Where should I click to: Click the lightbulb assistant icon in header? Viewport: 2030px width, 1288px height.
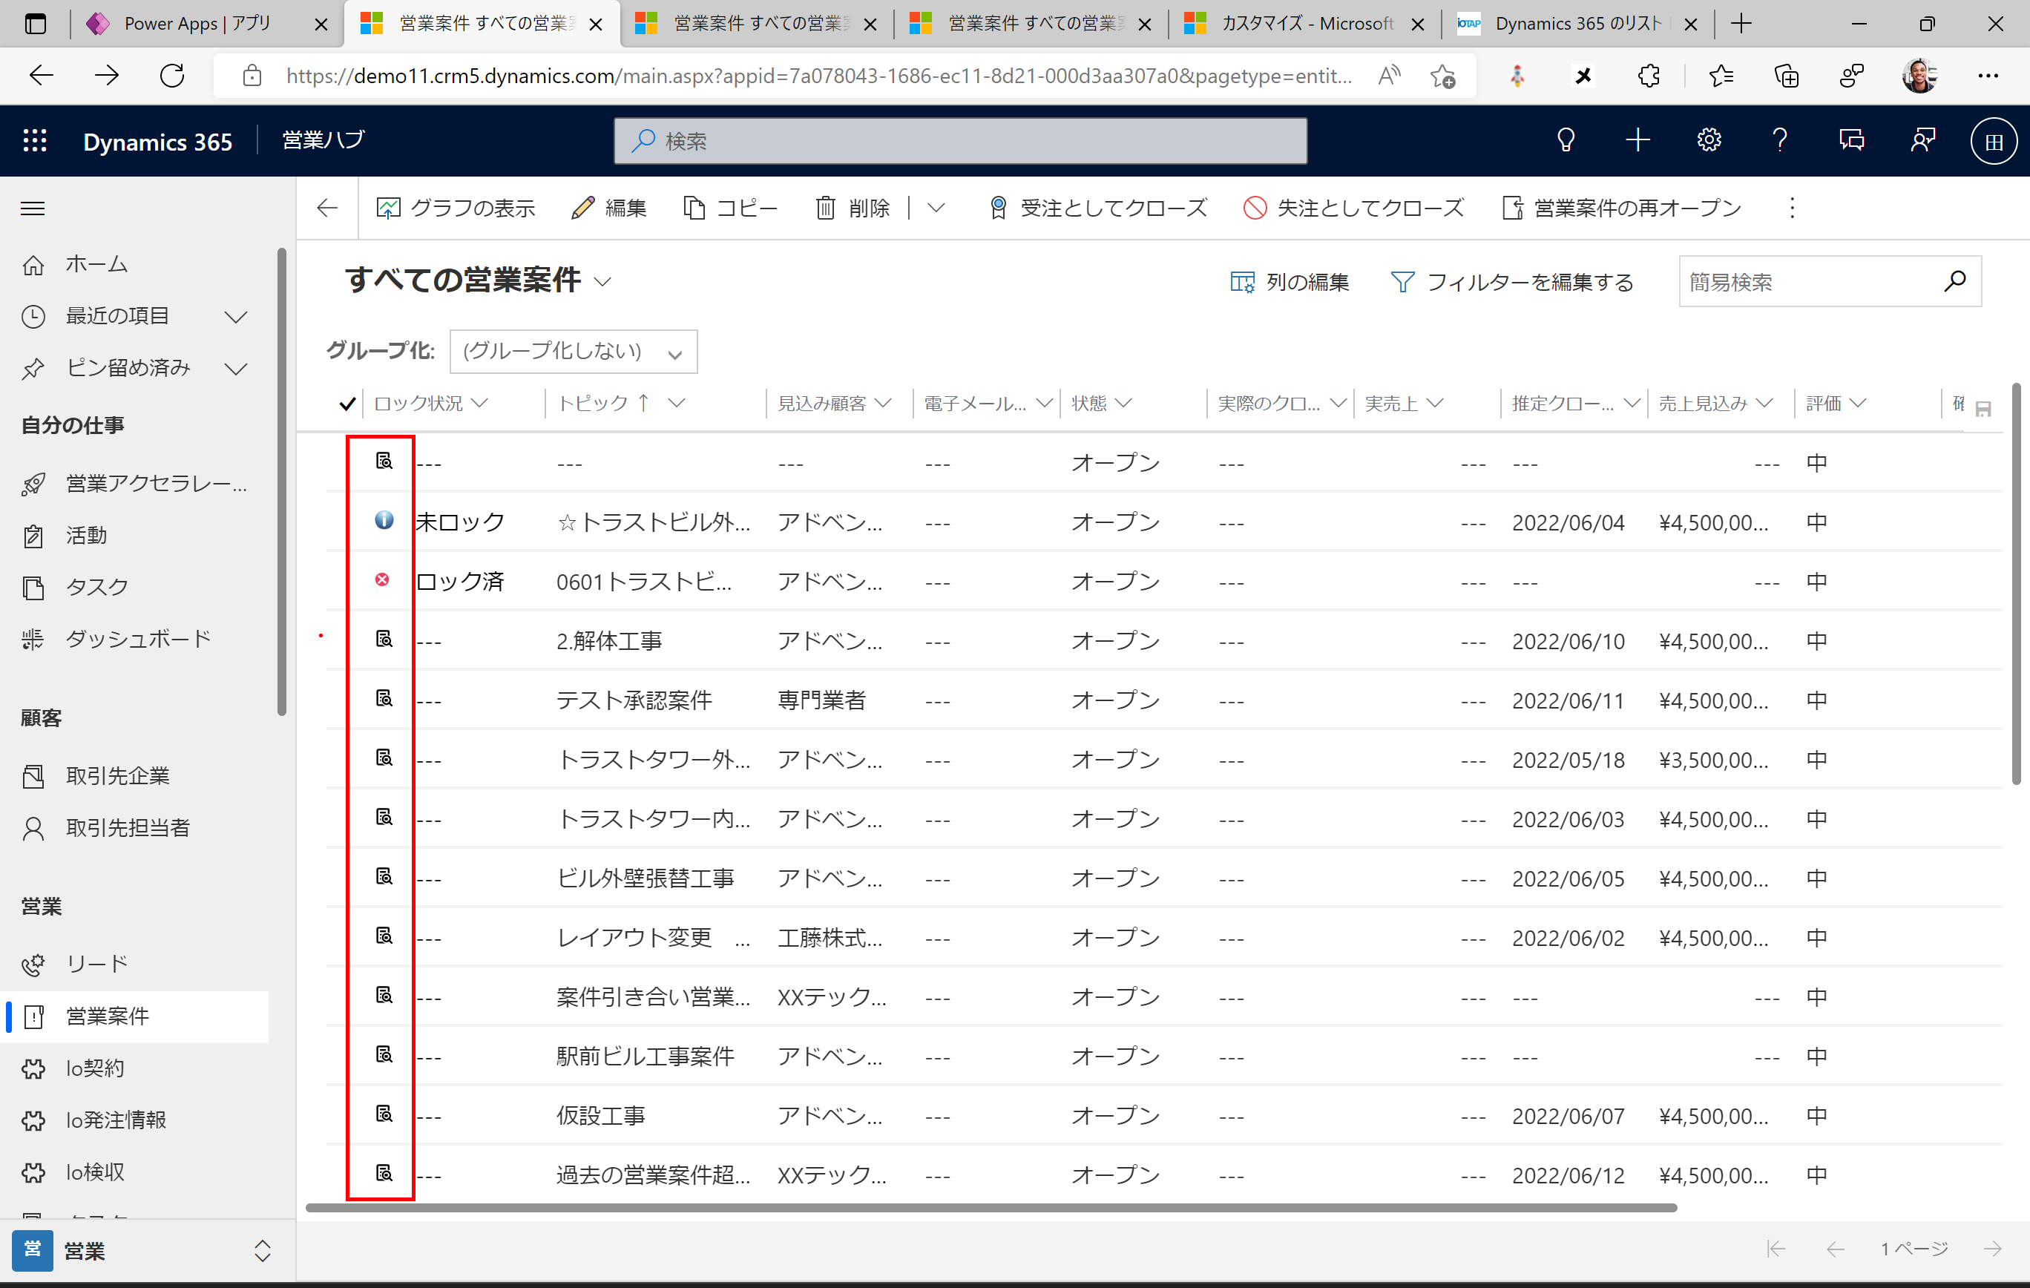(x=1566, y=140)
